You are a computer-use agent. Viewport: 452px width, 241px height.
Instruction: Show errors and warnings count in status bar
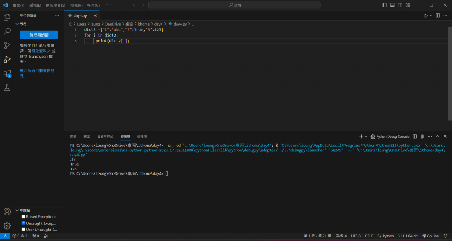point(20,236)
